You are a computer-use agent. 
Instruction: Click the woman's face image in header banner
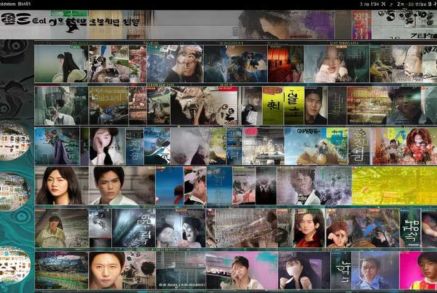point(262,24)
